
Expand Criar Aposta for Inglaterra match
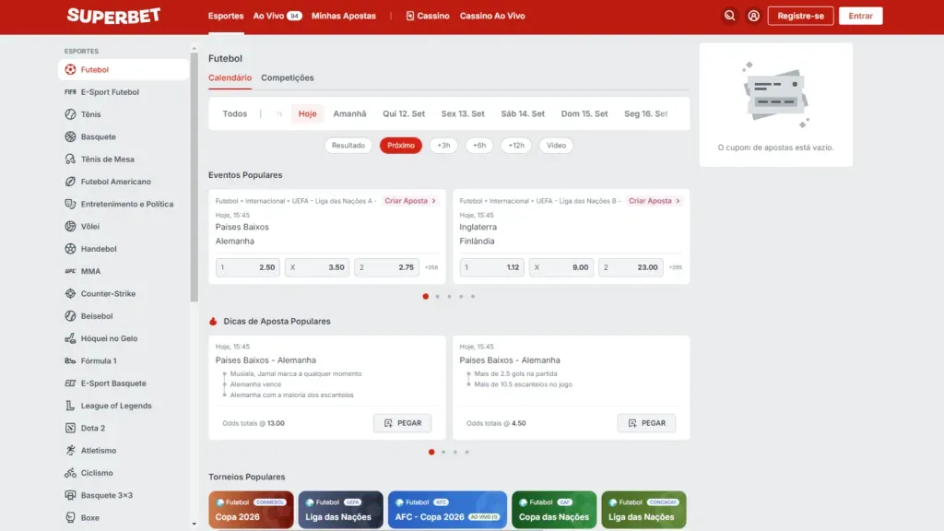[655, 201]
